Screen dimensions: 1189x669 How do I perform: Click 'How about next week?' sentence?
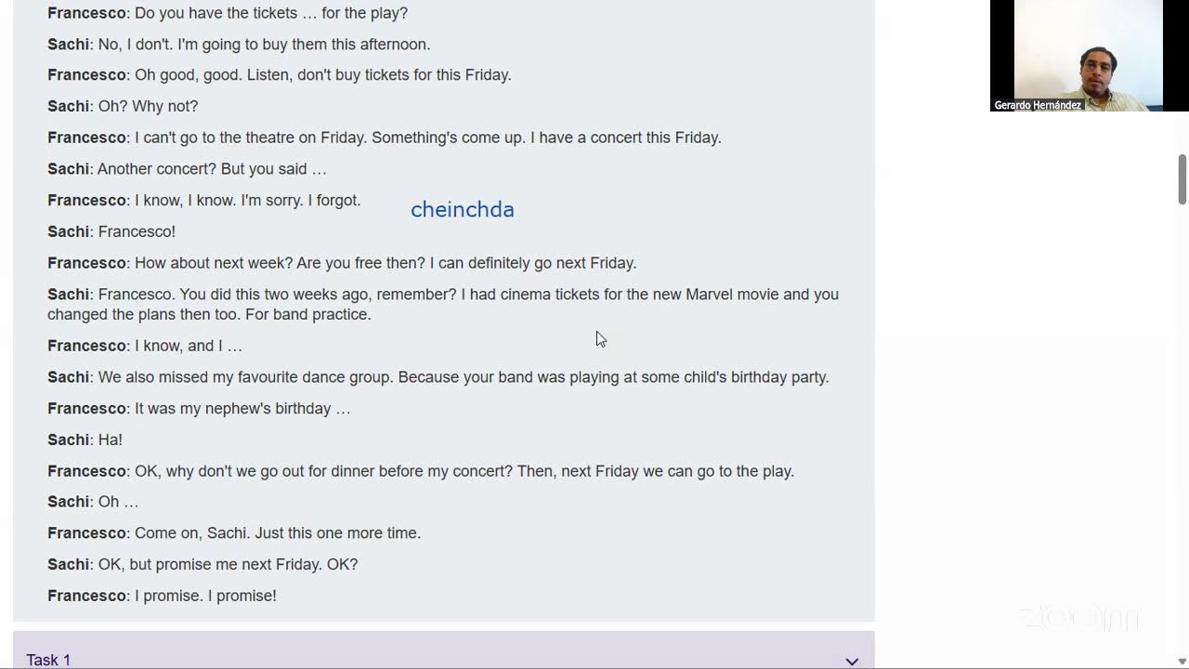coord(214,263)
